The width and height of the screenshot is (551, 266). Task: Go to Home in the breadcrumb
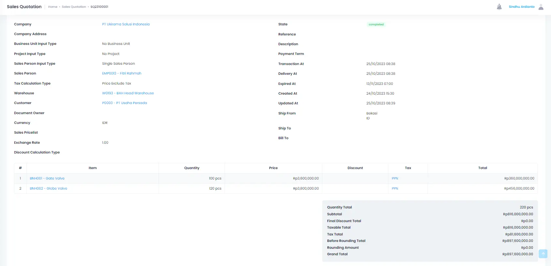(52, 7)
